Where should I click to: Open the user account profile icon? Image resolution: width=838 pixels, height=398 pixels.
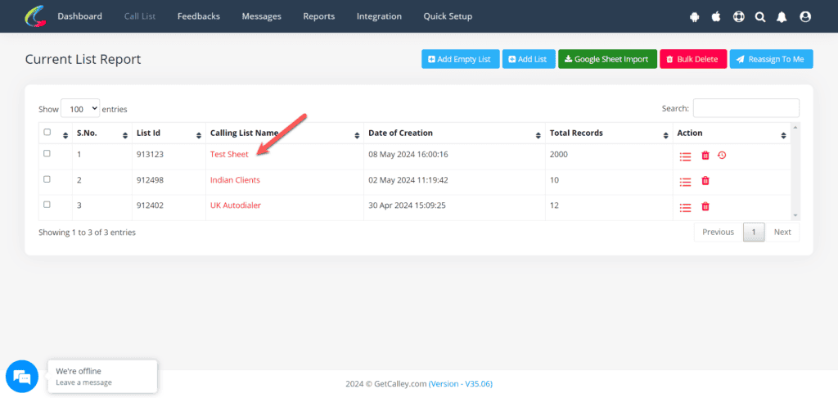coord(805,16)
